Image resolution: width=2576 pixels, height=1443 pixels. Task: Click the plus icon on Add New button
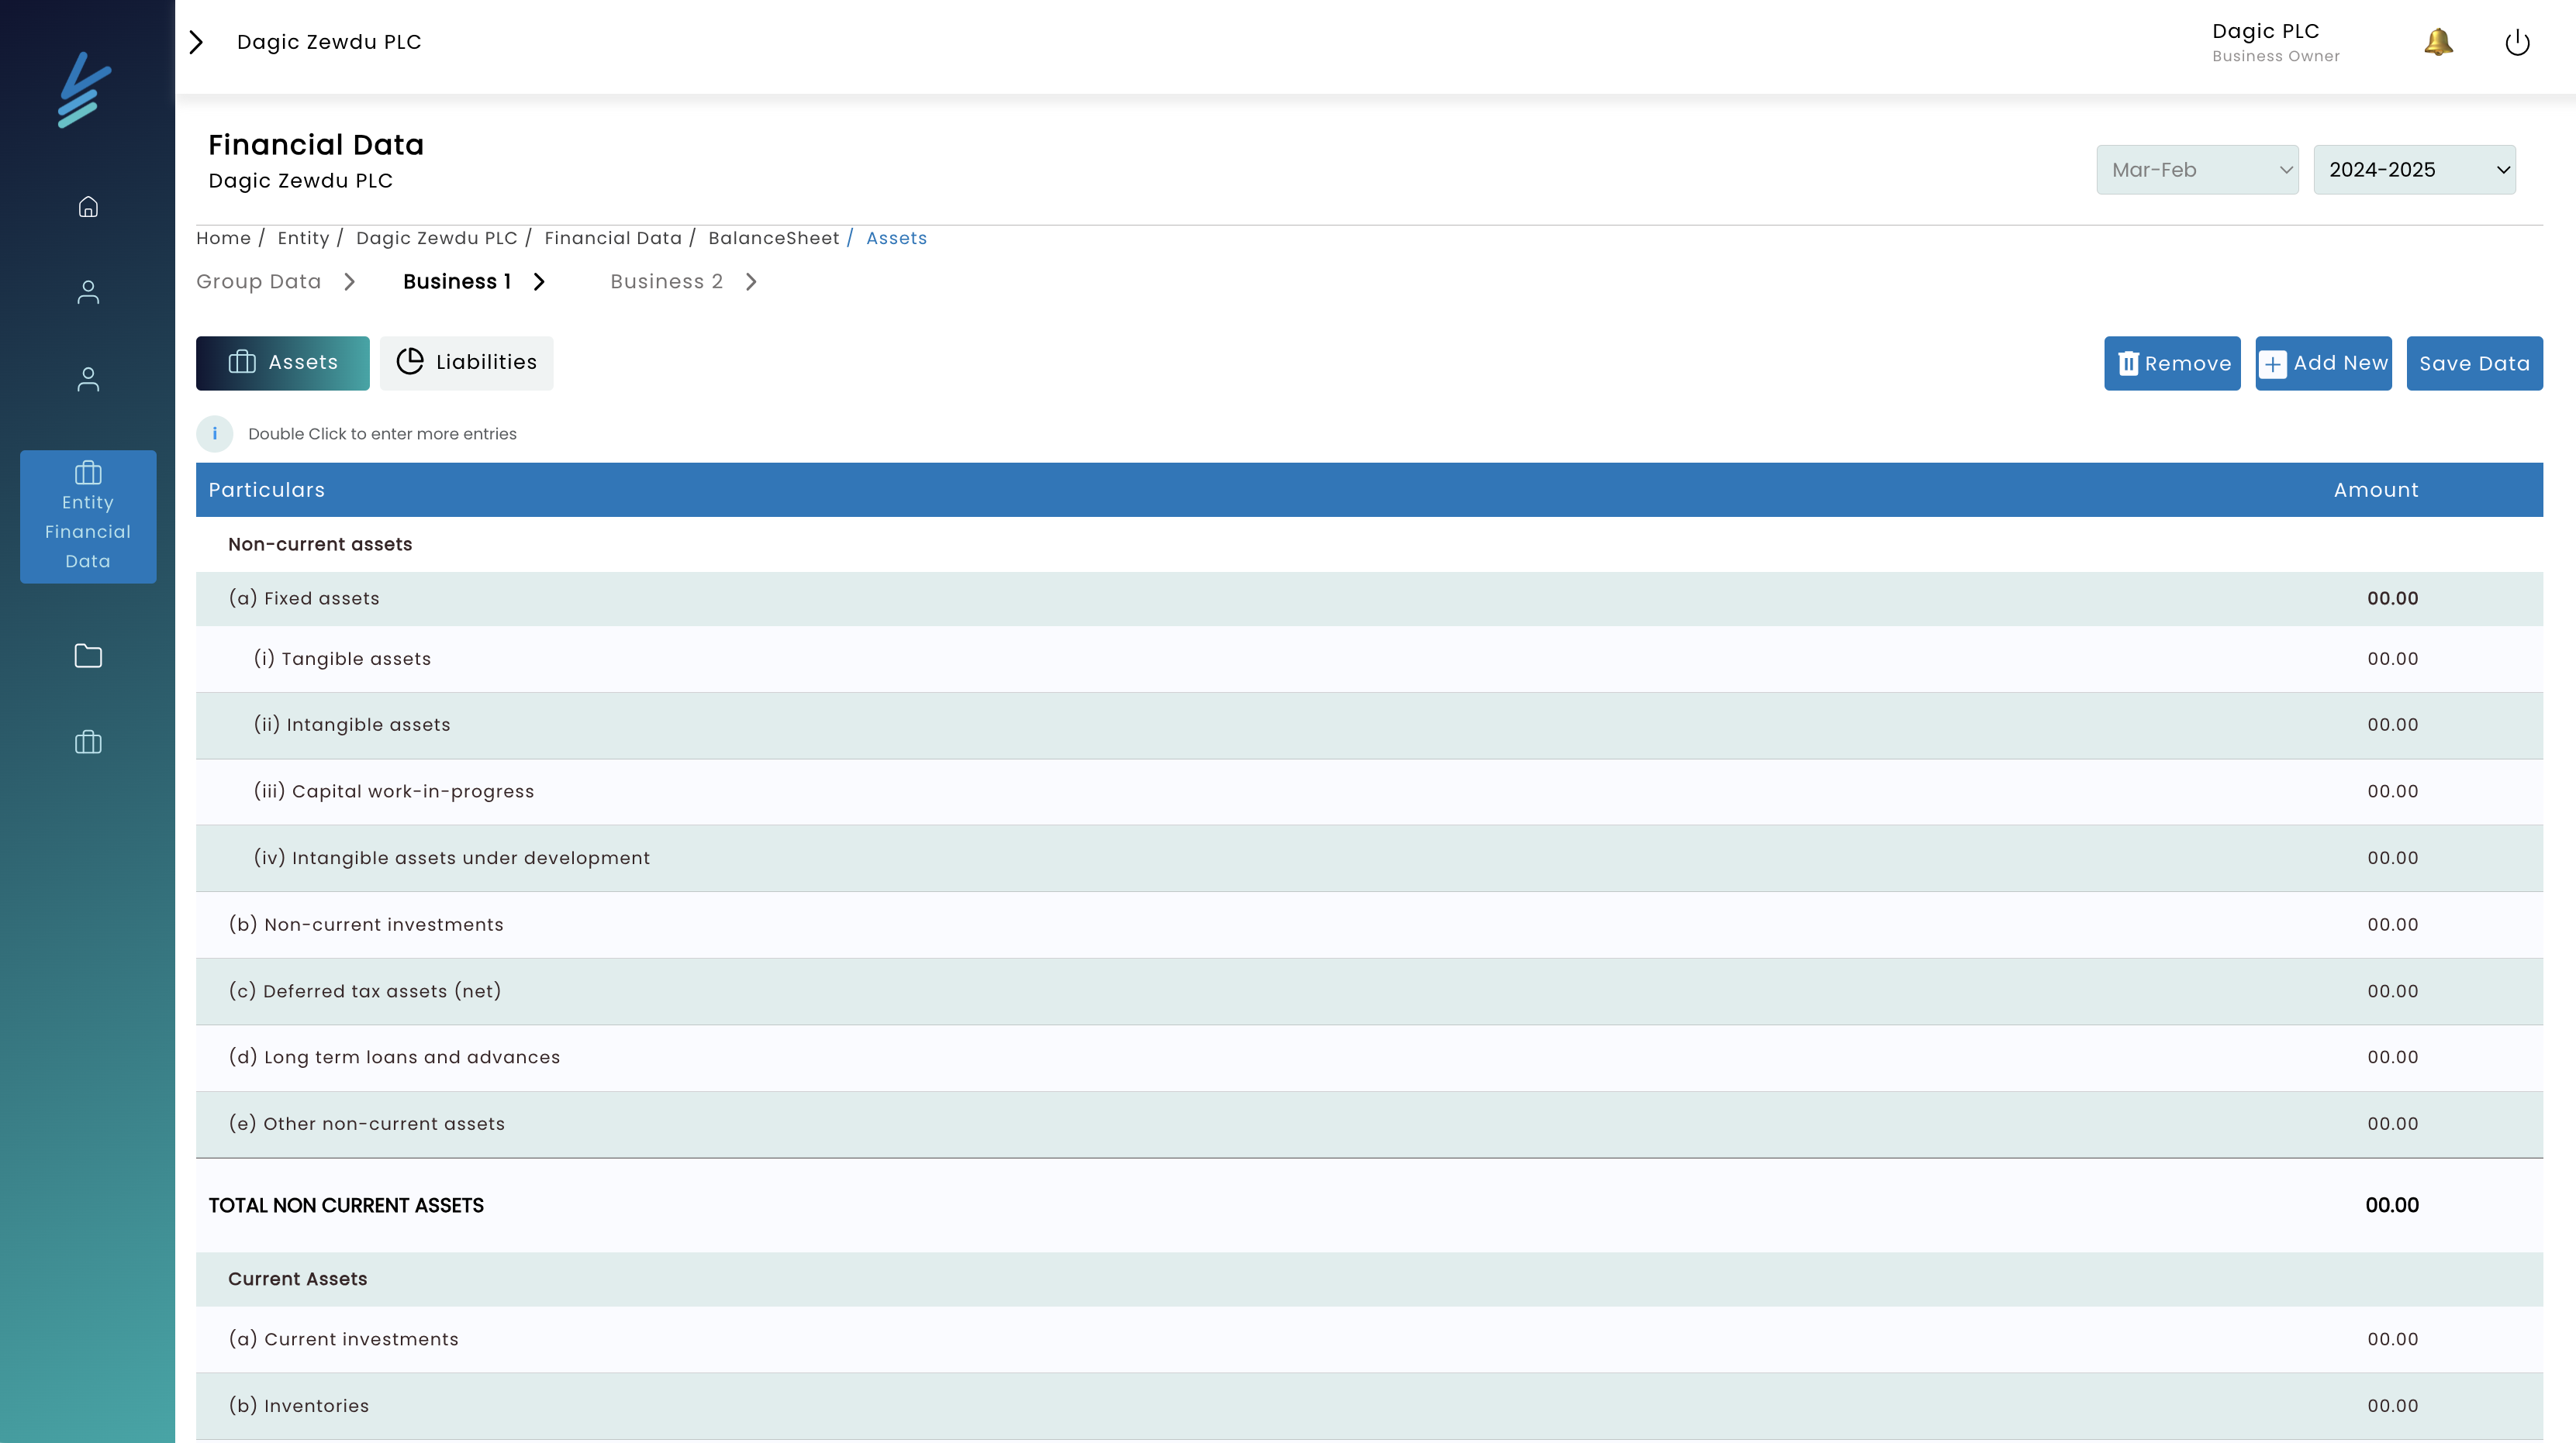[x=2272, y=363]
